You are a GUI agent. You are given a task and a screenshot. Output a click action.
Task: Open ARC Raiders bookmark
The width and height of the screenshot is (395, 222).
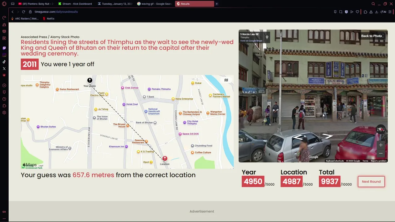(25, 18)
